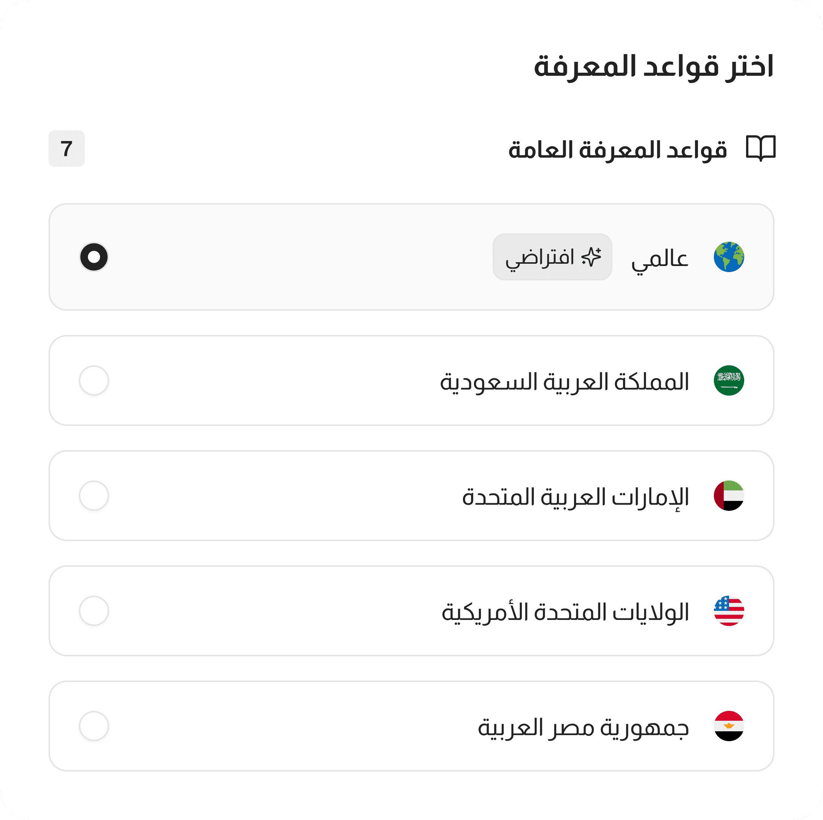Choose the المملكة العربية السعودية label
823x820 pixels.
[564, 381]
